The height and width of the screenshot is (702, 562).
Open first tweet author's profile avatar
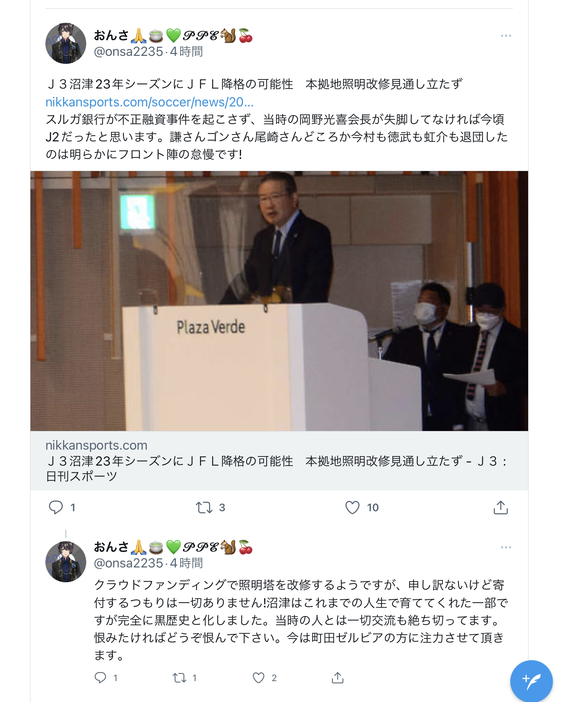[x=66, y=43]
